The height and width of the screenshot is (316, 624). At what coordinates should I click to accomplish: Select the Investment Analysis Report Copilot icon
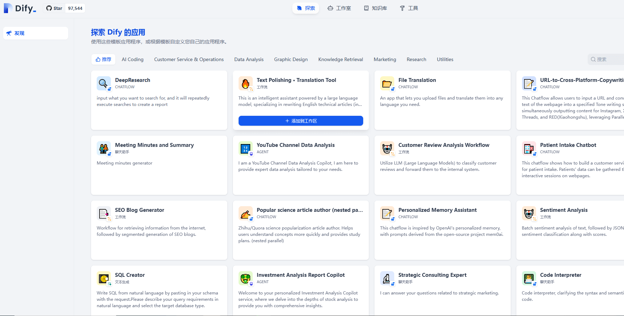[x=245, y=278]
